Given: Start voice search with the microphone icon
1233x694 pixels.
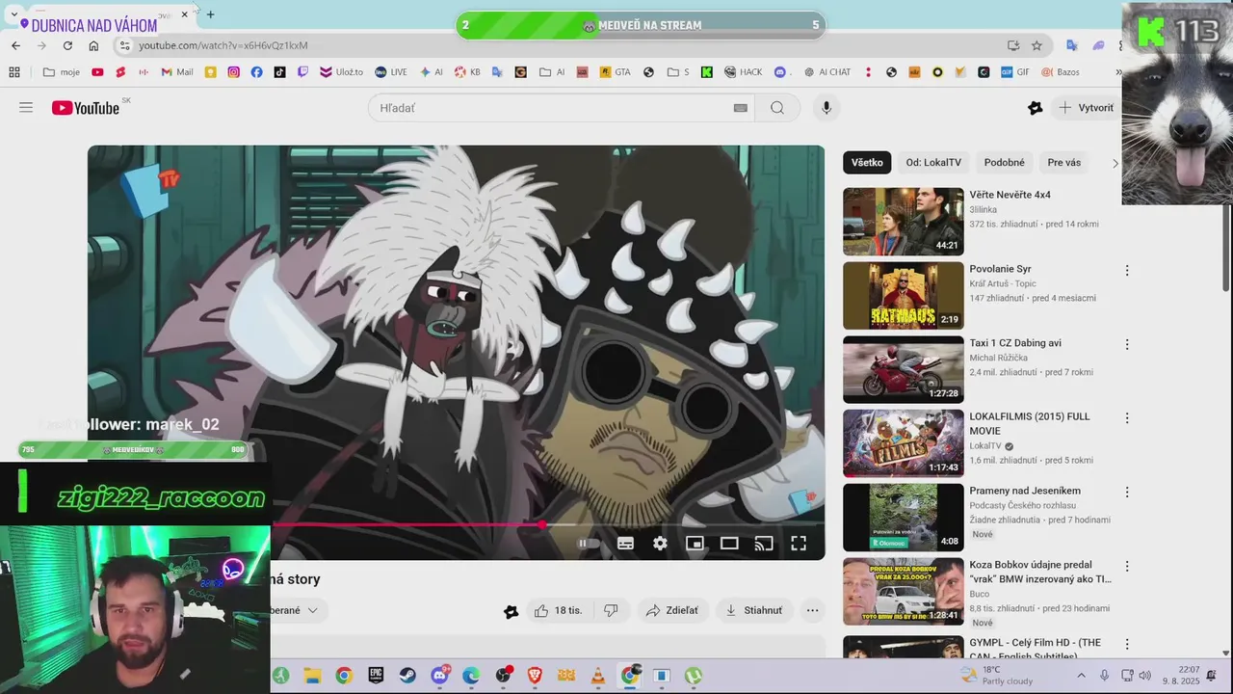Looking at the screenshot, I should coord(826,108).
